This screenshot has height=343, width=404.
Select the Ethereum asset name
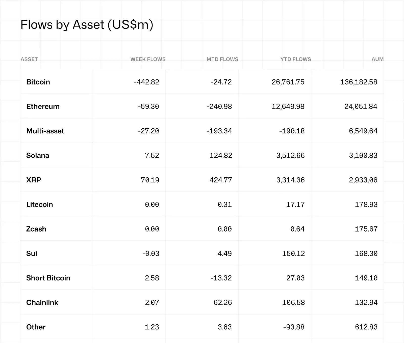pyautogui.click(x=43, y=106)
